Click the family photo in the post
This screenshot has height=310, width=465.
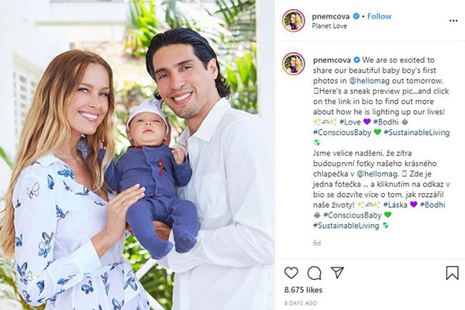(x=137, y=155)
